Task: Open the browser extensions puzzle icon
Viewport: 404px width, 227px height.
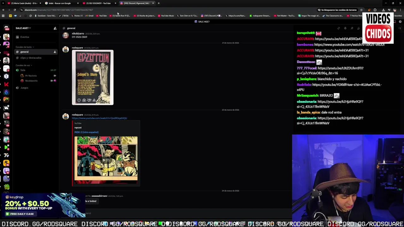Action: pyautogui.click(x=375, y=10)
